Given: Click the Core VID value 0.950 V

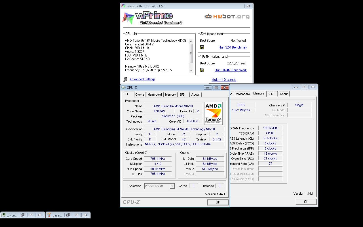Looking at the screenshot, I should 193,121.
